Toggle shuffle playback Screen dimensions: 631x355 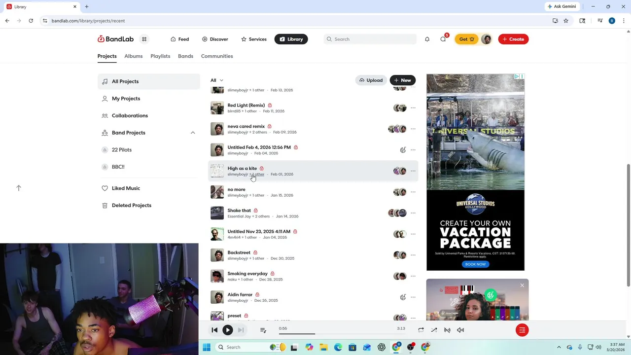434,330
